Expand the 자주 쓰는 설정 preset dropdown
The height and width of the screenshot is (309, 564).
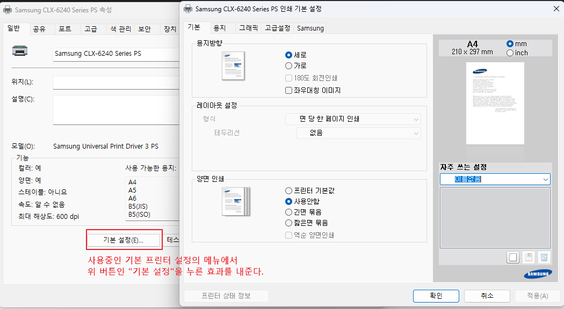(x=495, y=179)
